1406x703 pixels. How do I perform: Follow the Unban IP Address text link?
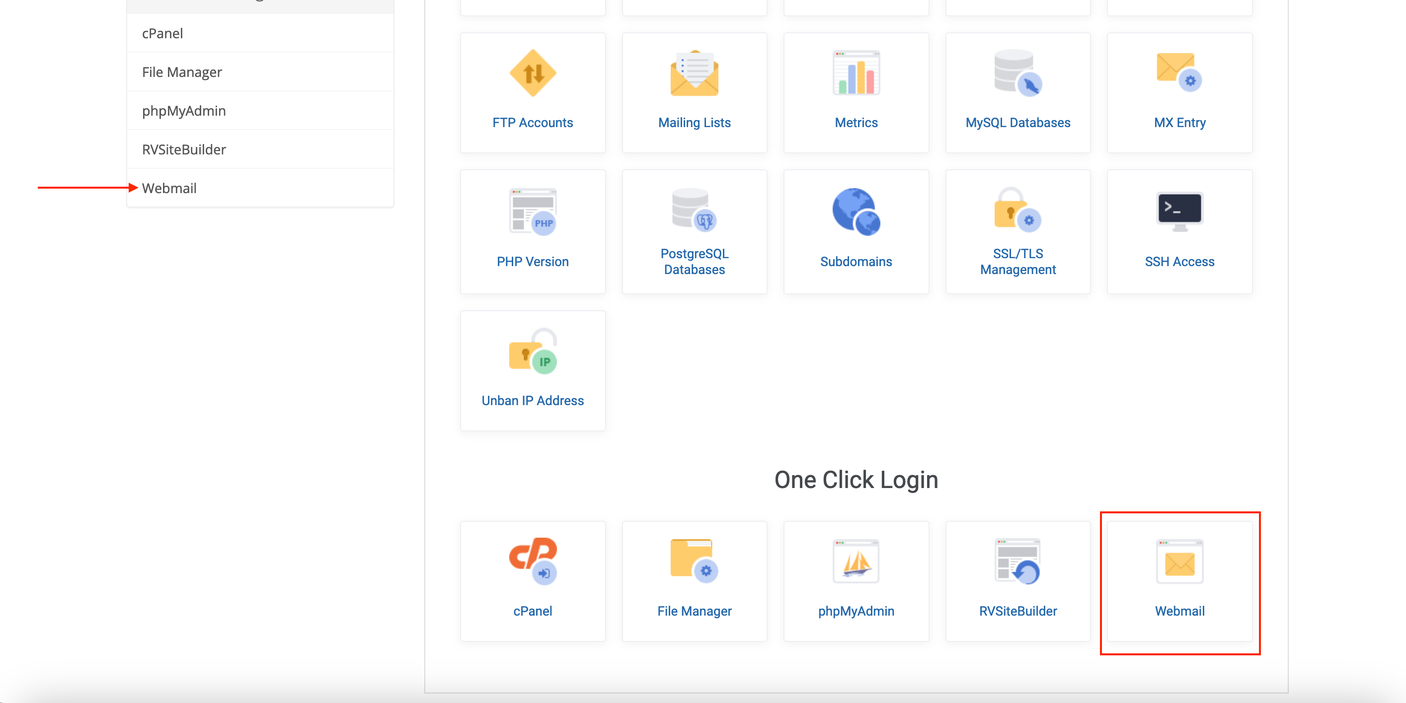point(533,401)
